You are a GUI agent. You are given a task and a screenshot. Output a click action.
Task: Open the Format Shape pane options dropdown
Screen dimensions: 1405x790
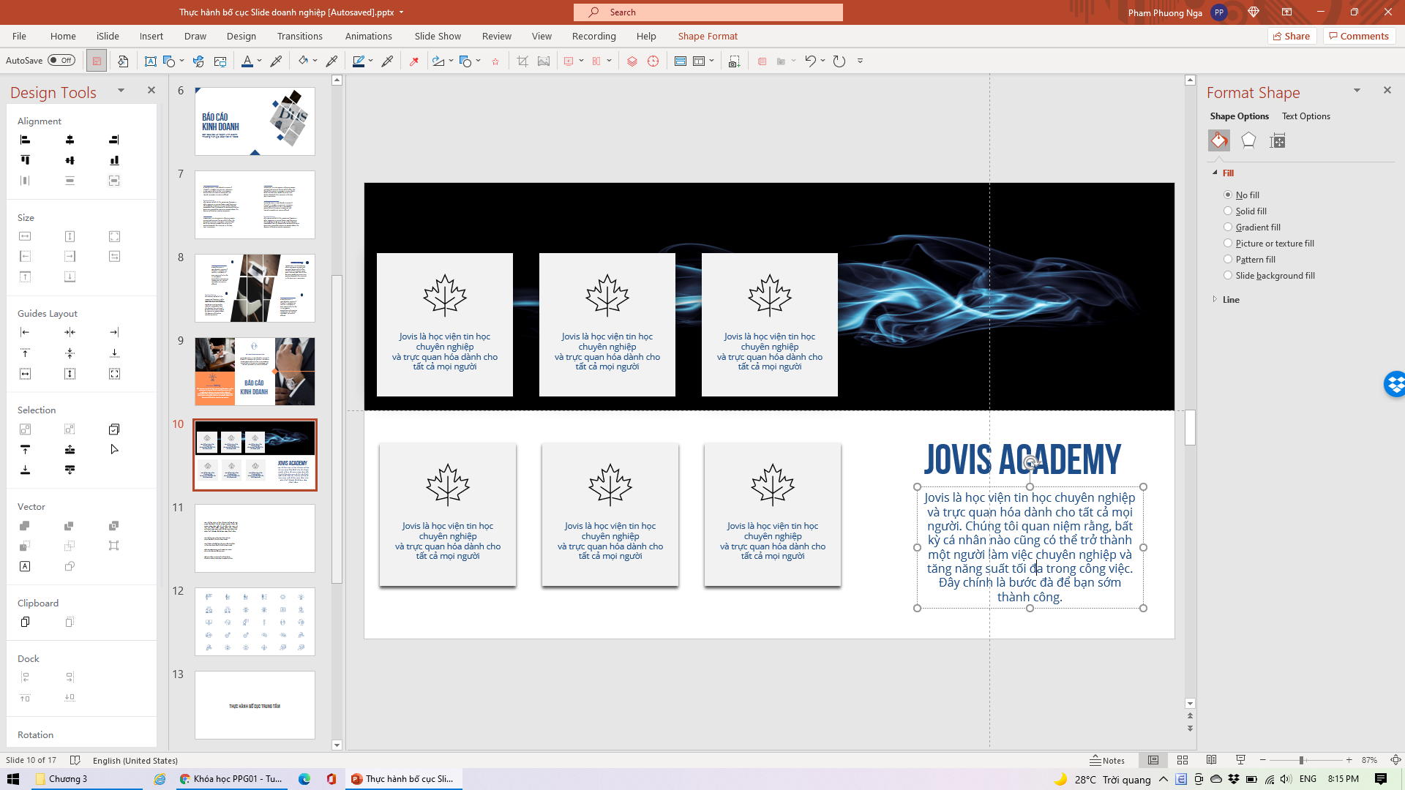tap(1357, 91)
